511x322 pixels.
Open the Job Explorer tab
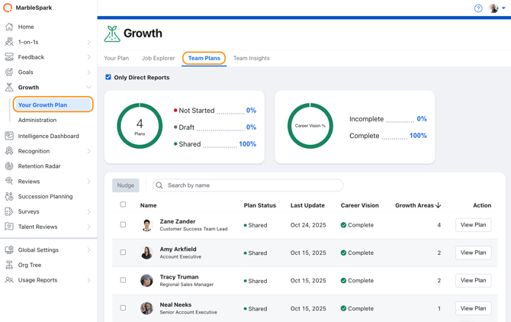coord(158,58)
